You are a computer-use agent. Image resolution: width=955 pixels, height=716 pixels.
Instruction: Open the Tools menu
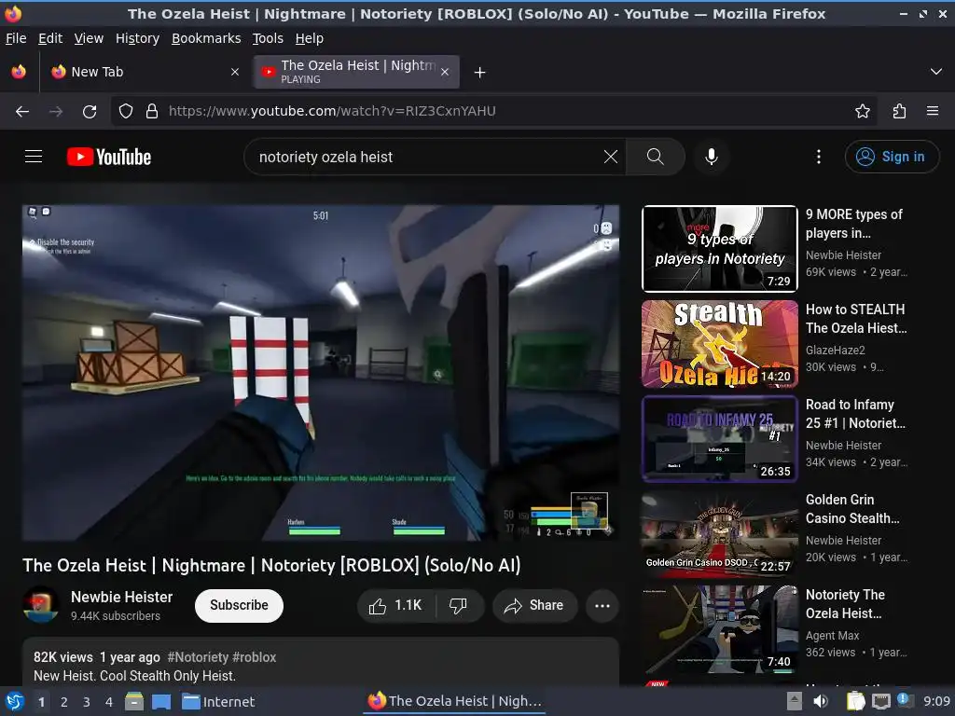[x=268, y=38]
